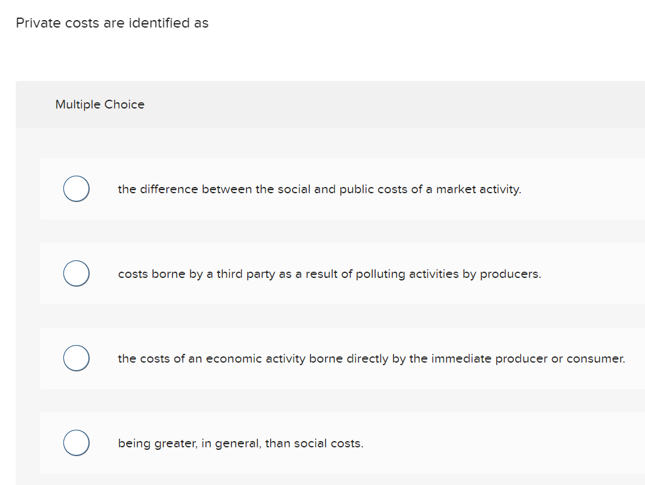Click the 'Multiple Choice' header label
Image resolution: width=645 pixels, height=485 pixels.
click(x=100, y=104)
